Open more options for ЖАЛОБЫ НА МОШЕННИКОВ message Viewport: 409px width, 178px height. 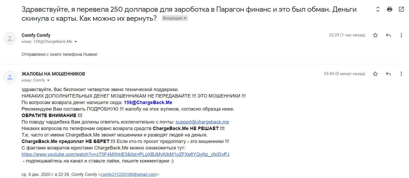401,74
